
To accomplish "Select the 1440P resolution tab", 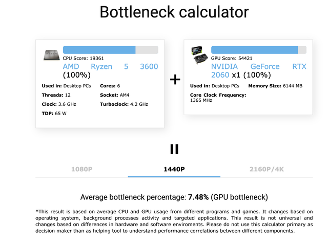I will pyautogui.click(x=174, y=169).
